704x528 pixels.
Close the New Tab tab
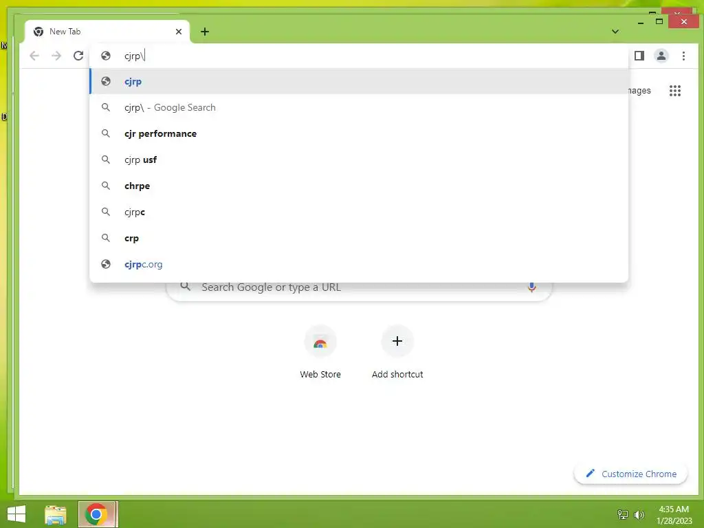(179, 32)
